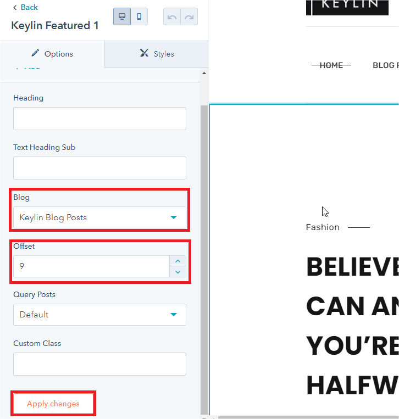Click the Offset number field
Viewport: 399px width, 419px height.
coord(91,266)
